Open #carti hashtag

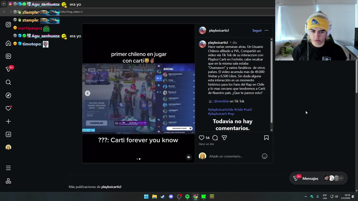pos(248,109)
